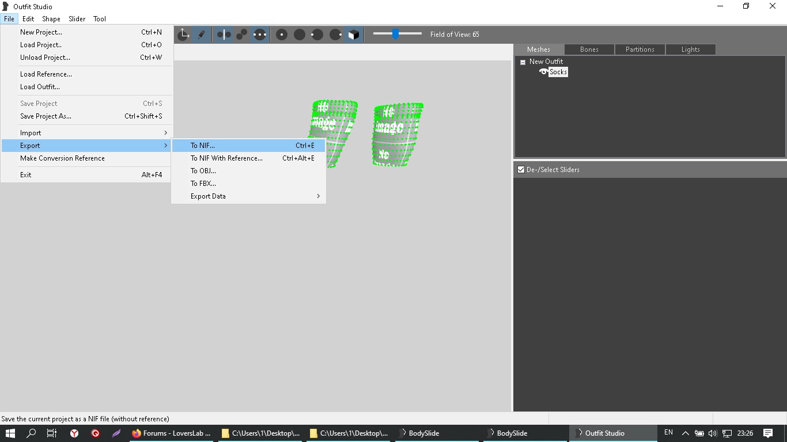
Task: Expand the Export submenu entry
Action: coord(86,146)
